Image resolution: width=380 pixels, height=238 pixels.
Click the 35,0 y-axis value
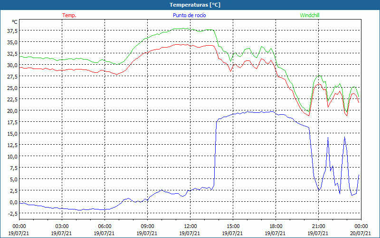tap(13, 42)
